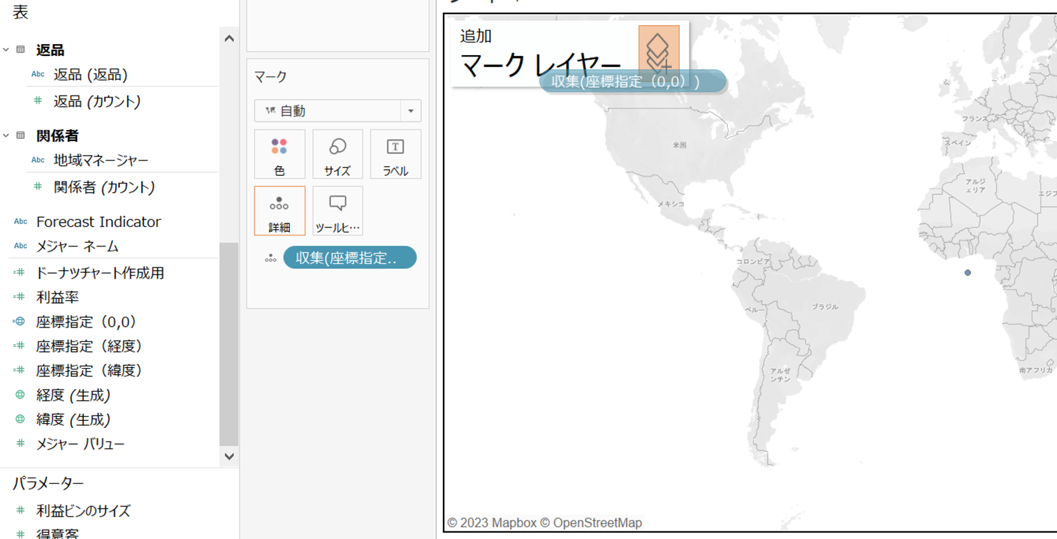Viewport: 1057px width, 539px height.
Task: Select the Forecast Indicator field
Action: click(x=99, y=221)
